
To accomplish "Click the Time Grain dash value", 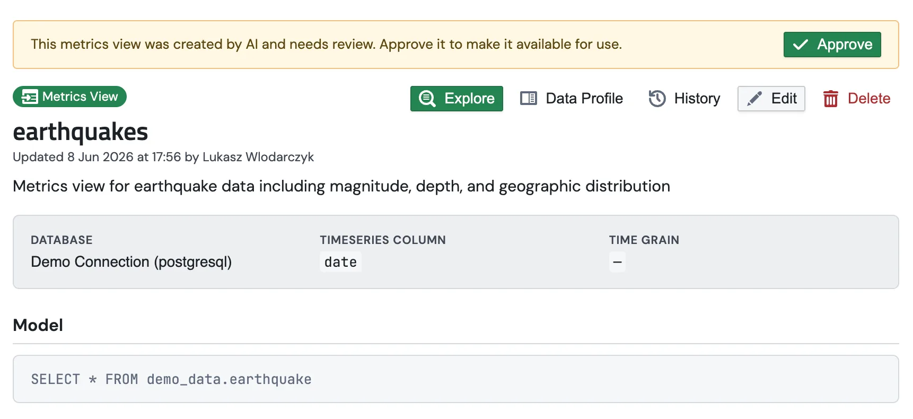I will pyautogui.click(x=617, y=262).
